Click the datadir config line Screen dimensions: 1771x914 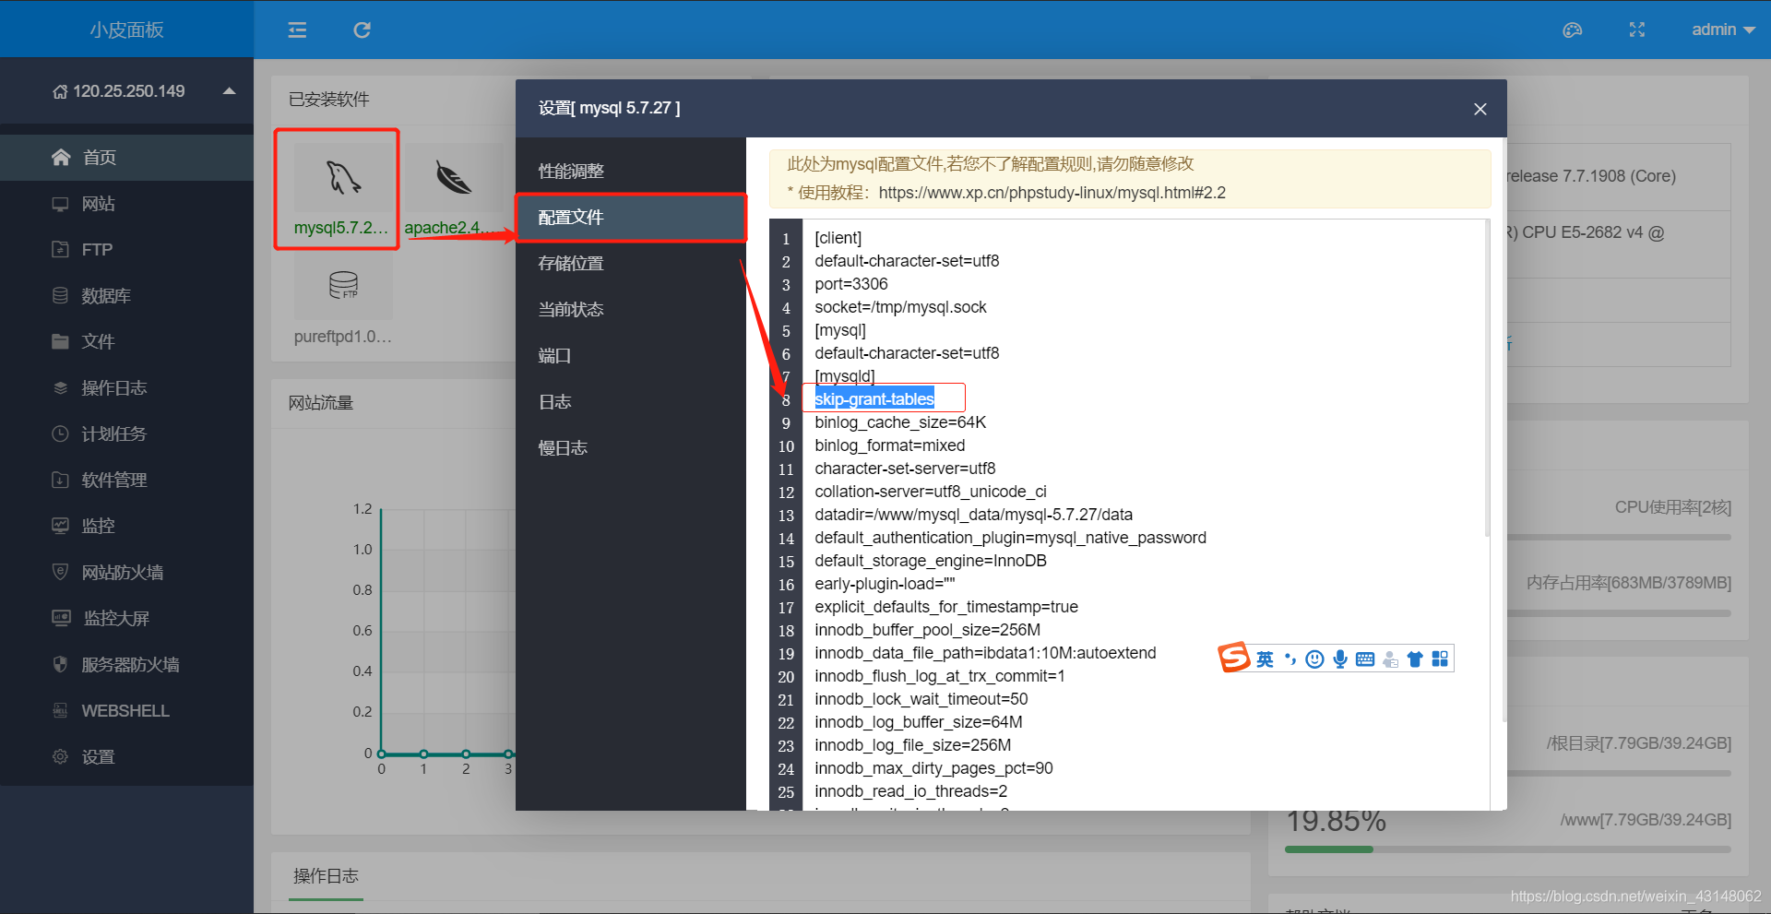click(973, 515)
